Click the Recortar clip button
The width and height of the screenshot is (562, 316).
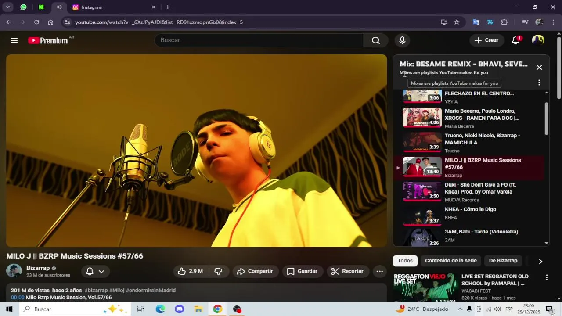347,271
